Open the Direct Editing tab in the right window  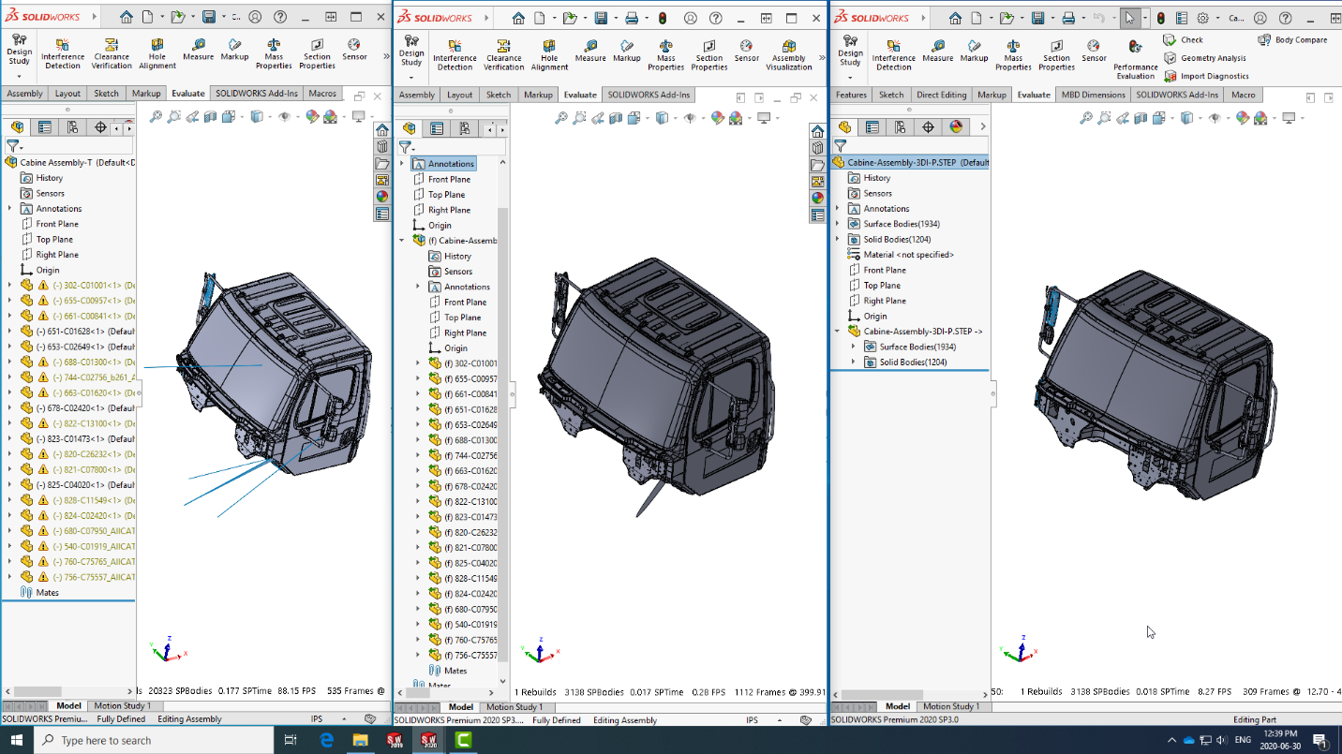click(941, 95)
